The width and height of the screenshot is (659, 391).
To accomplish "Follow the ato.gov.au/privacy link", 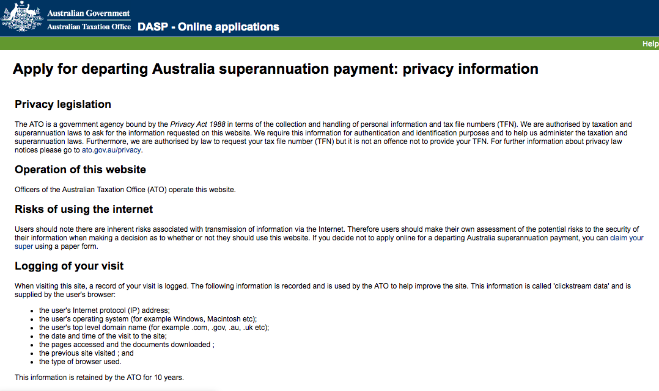I will [111, 150].
